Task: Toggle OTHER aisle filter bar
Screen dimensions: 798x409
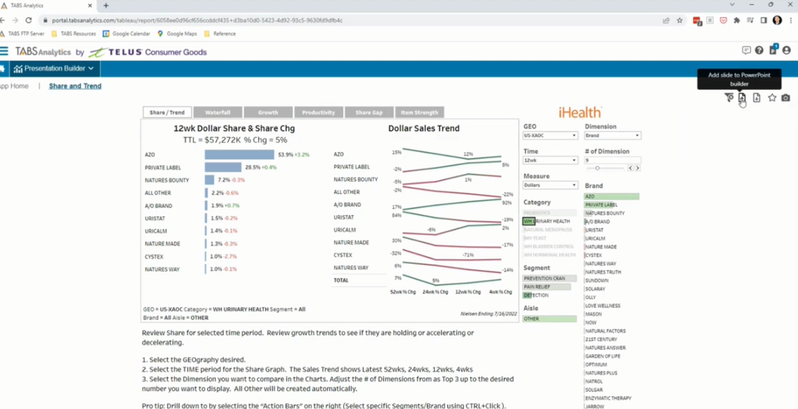Action: click(550, 319)
